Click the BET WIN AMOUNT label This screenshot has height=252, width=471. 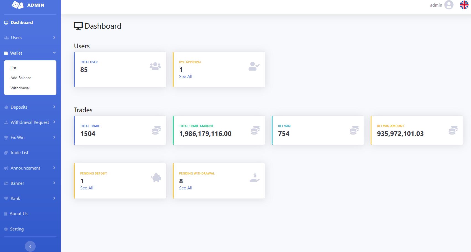(x=391, y=126)
